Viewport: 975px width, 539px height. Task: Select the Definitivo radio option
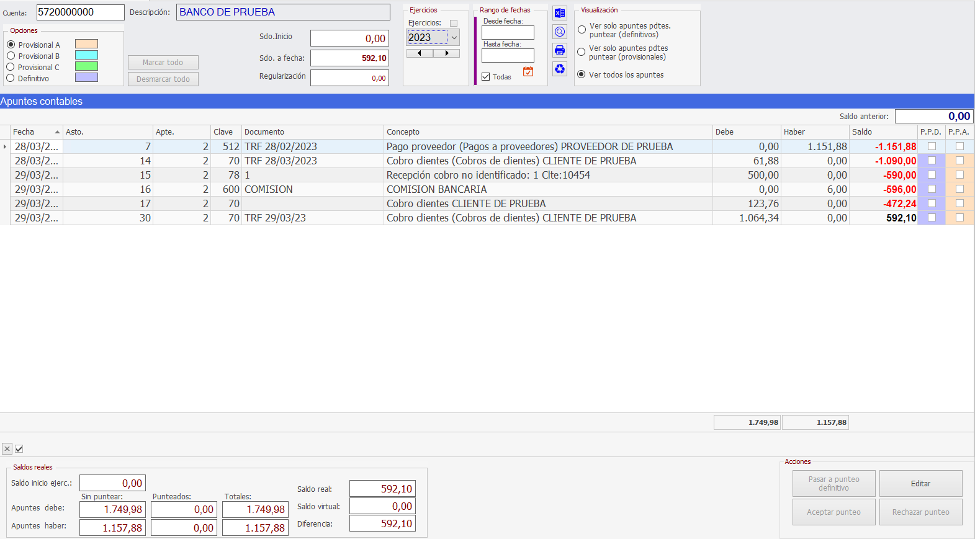click(x=11, y=78)
